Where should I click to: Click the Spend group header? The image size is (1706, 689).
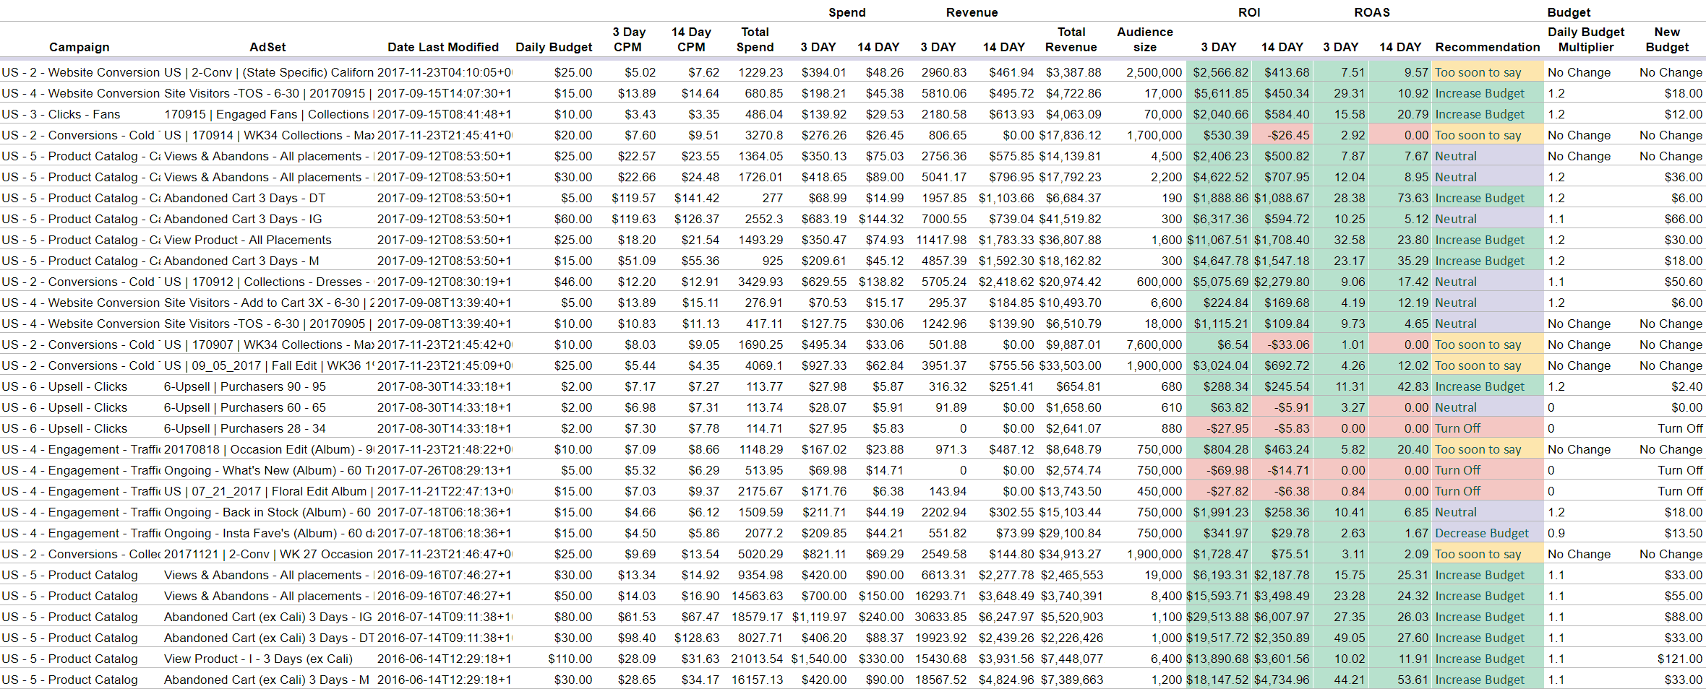click(847, 12)
